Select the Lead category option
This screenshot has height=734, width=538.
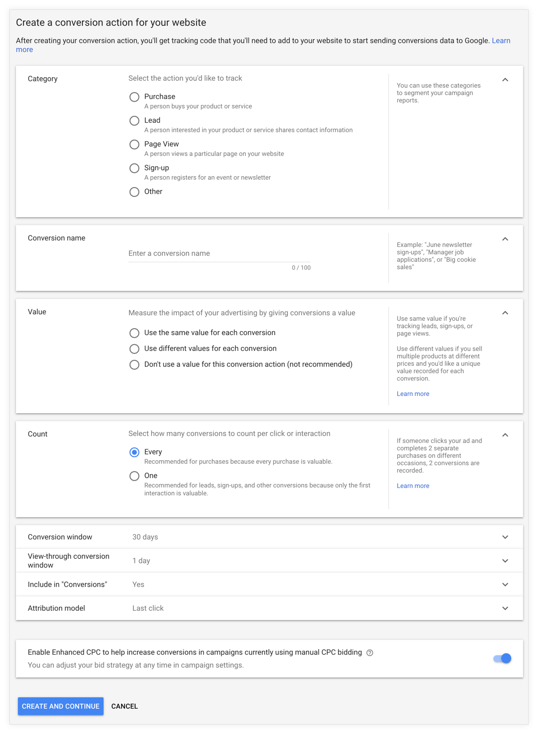(x=134, y=121)
